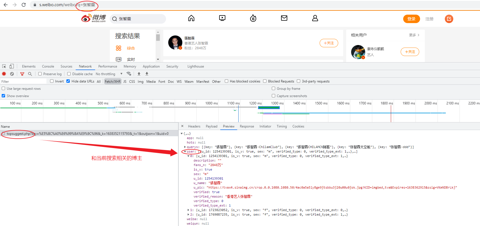Open the Performance tab
This screenshot has height=226, width=480.
(108, 66)
